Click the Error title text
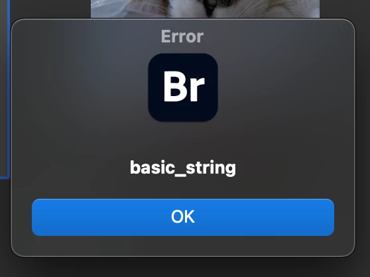Screen dimensions: 370x277 pyautogui.click(x=182, y=36)
